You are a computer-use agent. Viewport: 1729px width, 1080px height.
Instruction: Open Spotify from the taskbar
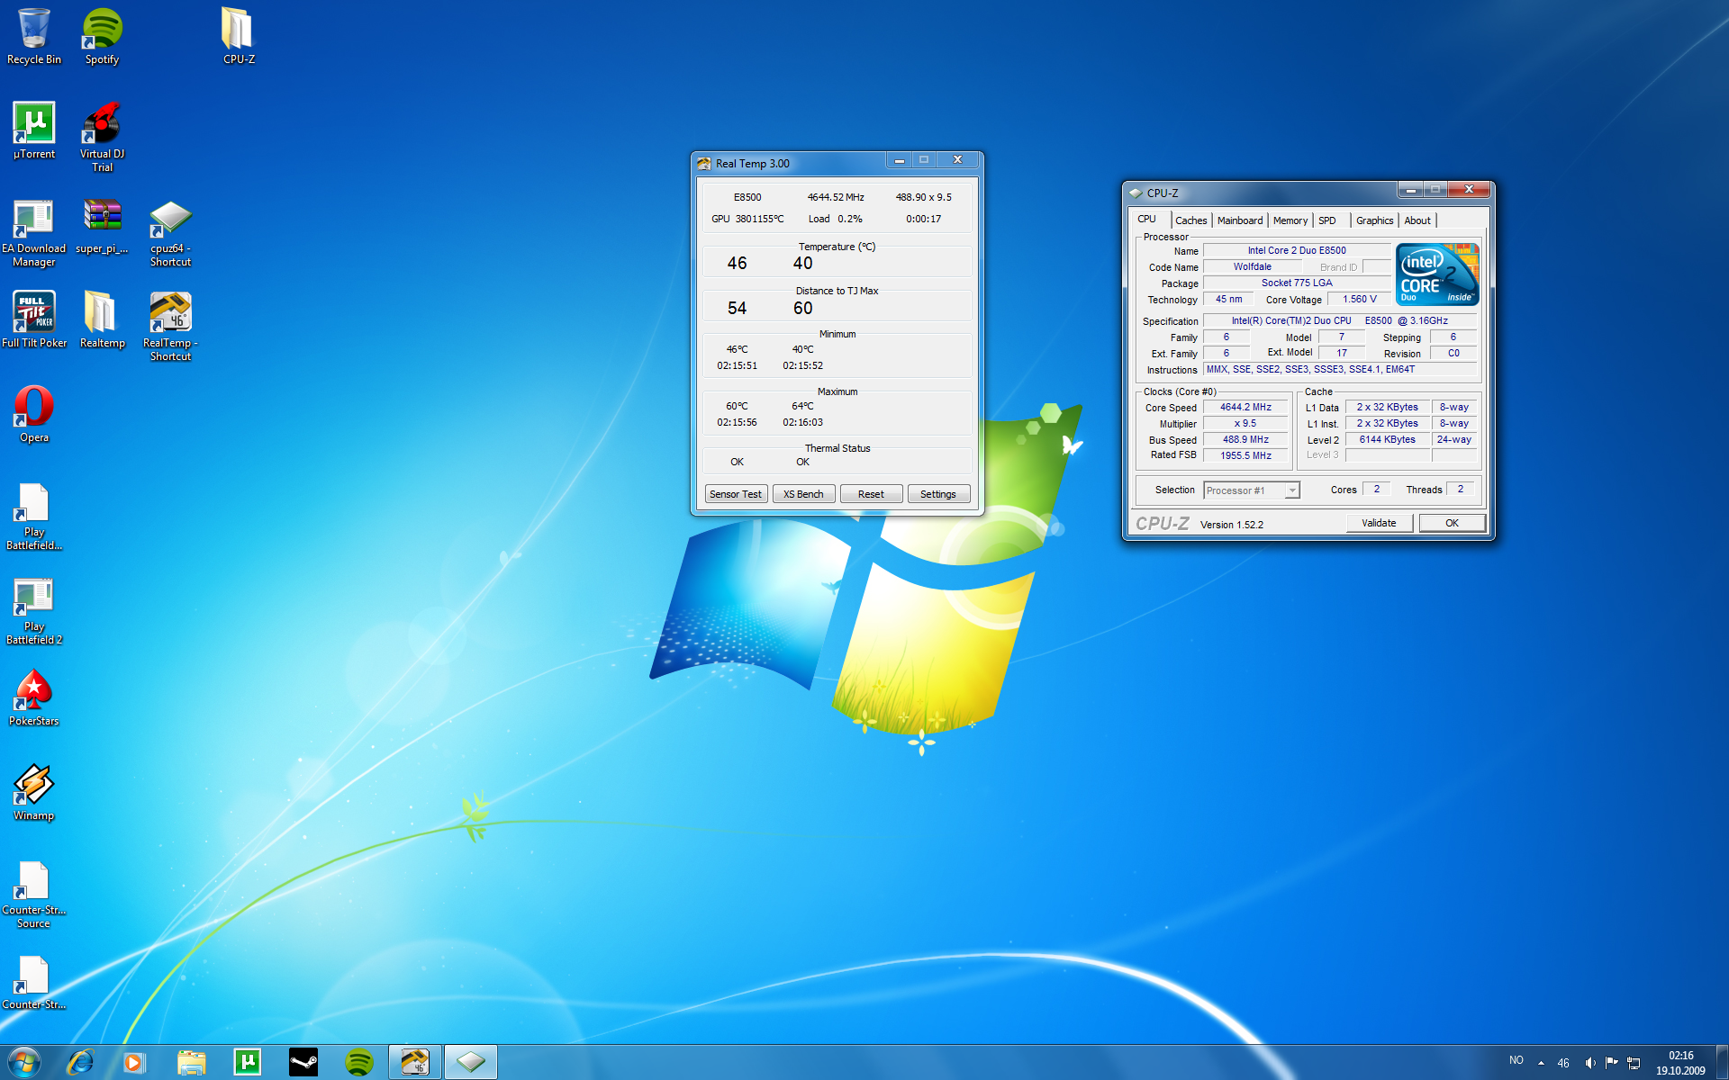pyautogui.click(x=359, y=1062)
